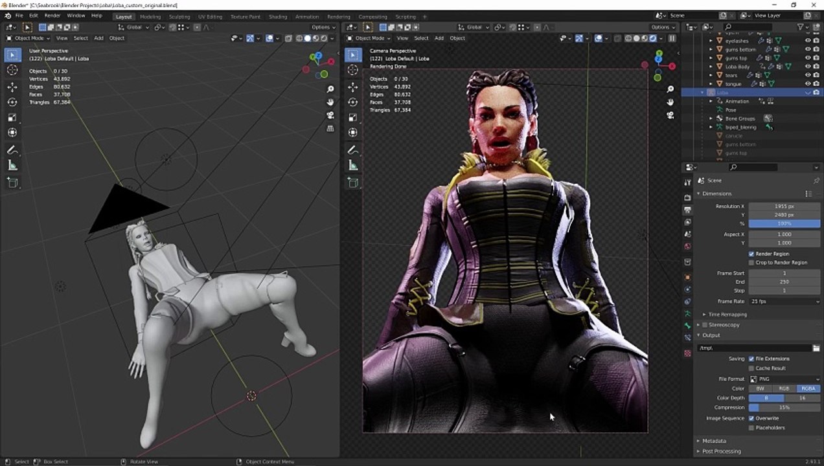The width and height of the screenshot is (824, 466).
Task: Select the Annotate tool in left viewport
Action: tap(12, 150)
